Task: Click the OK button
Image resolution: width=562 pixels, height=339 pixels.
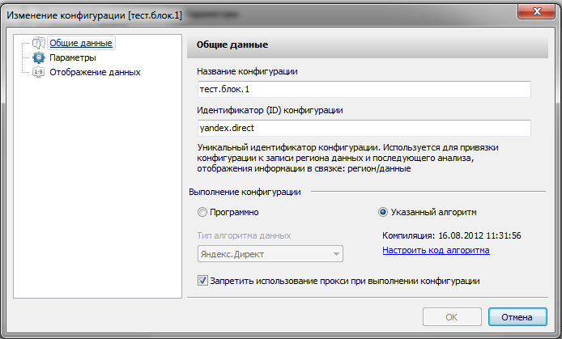Action: [451, 316]
